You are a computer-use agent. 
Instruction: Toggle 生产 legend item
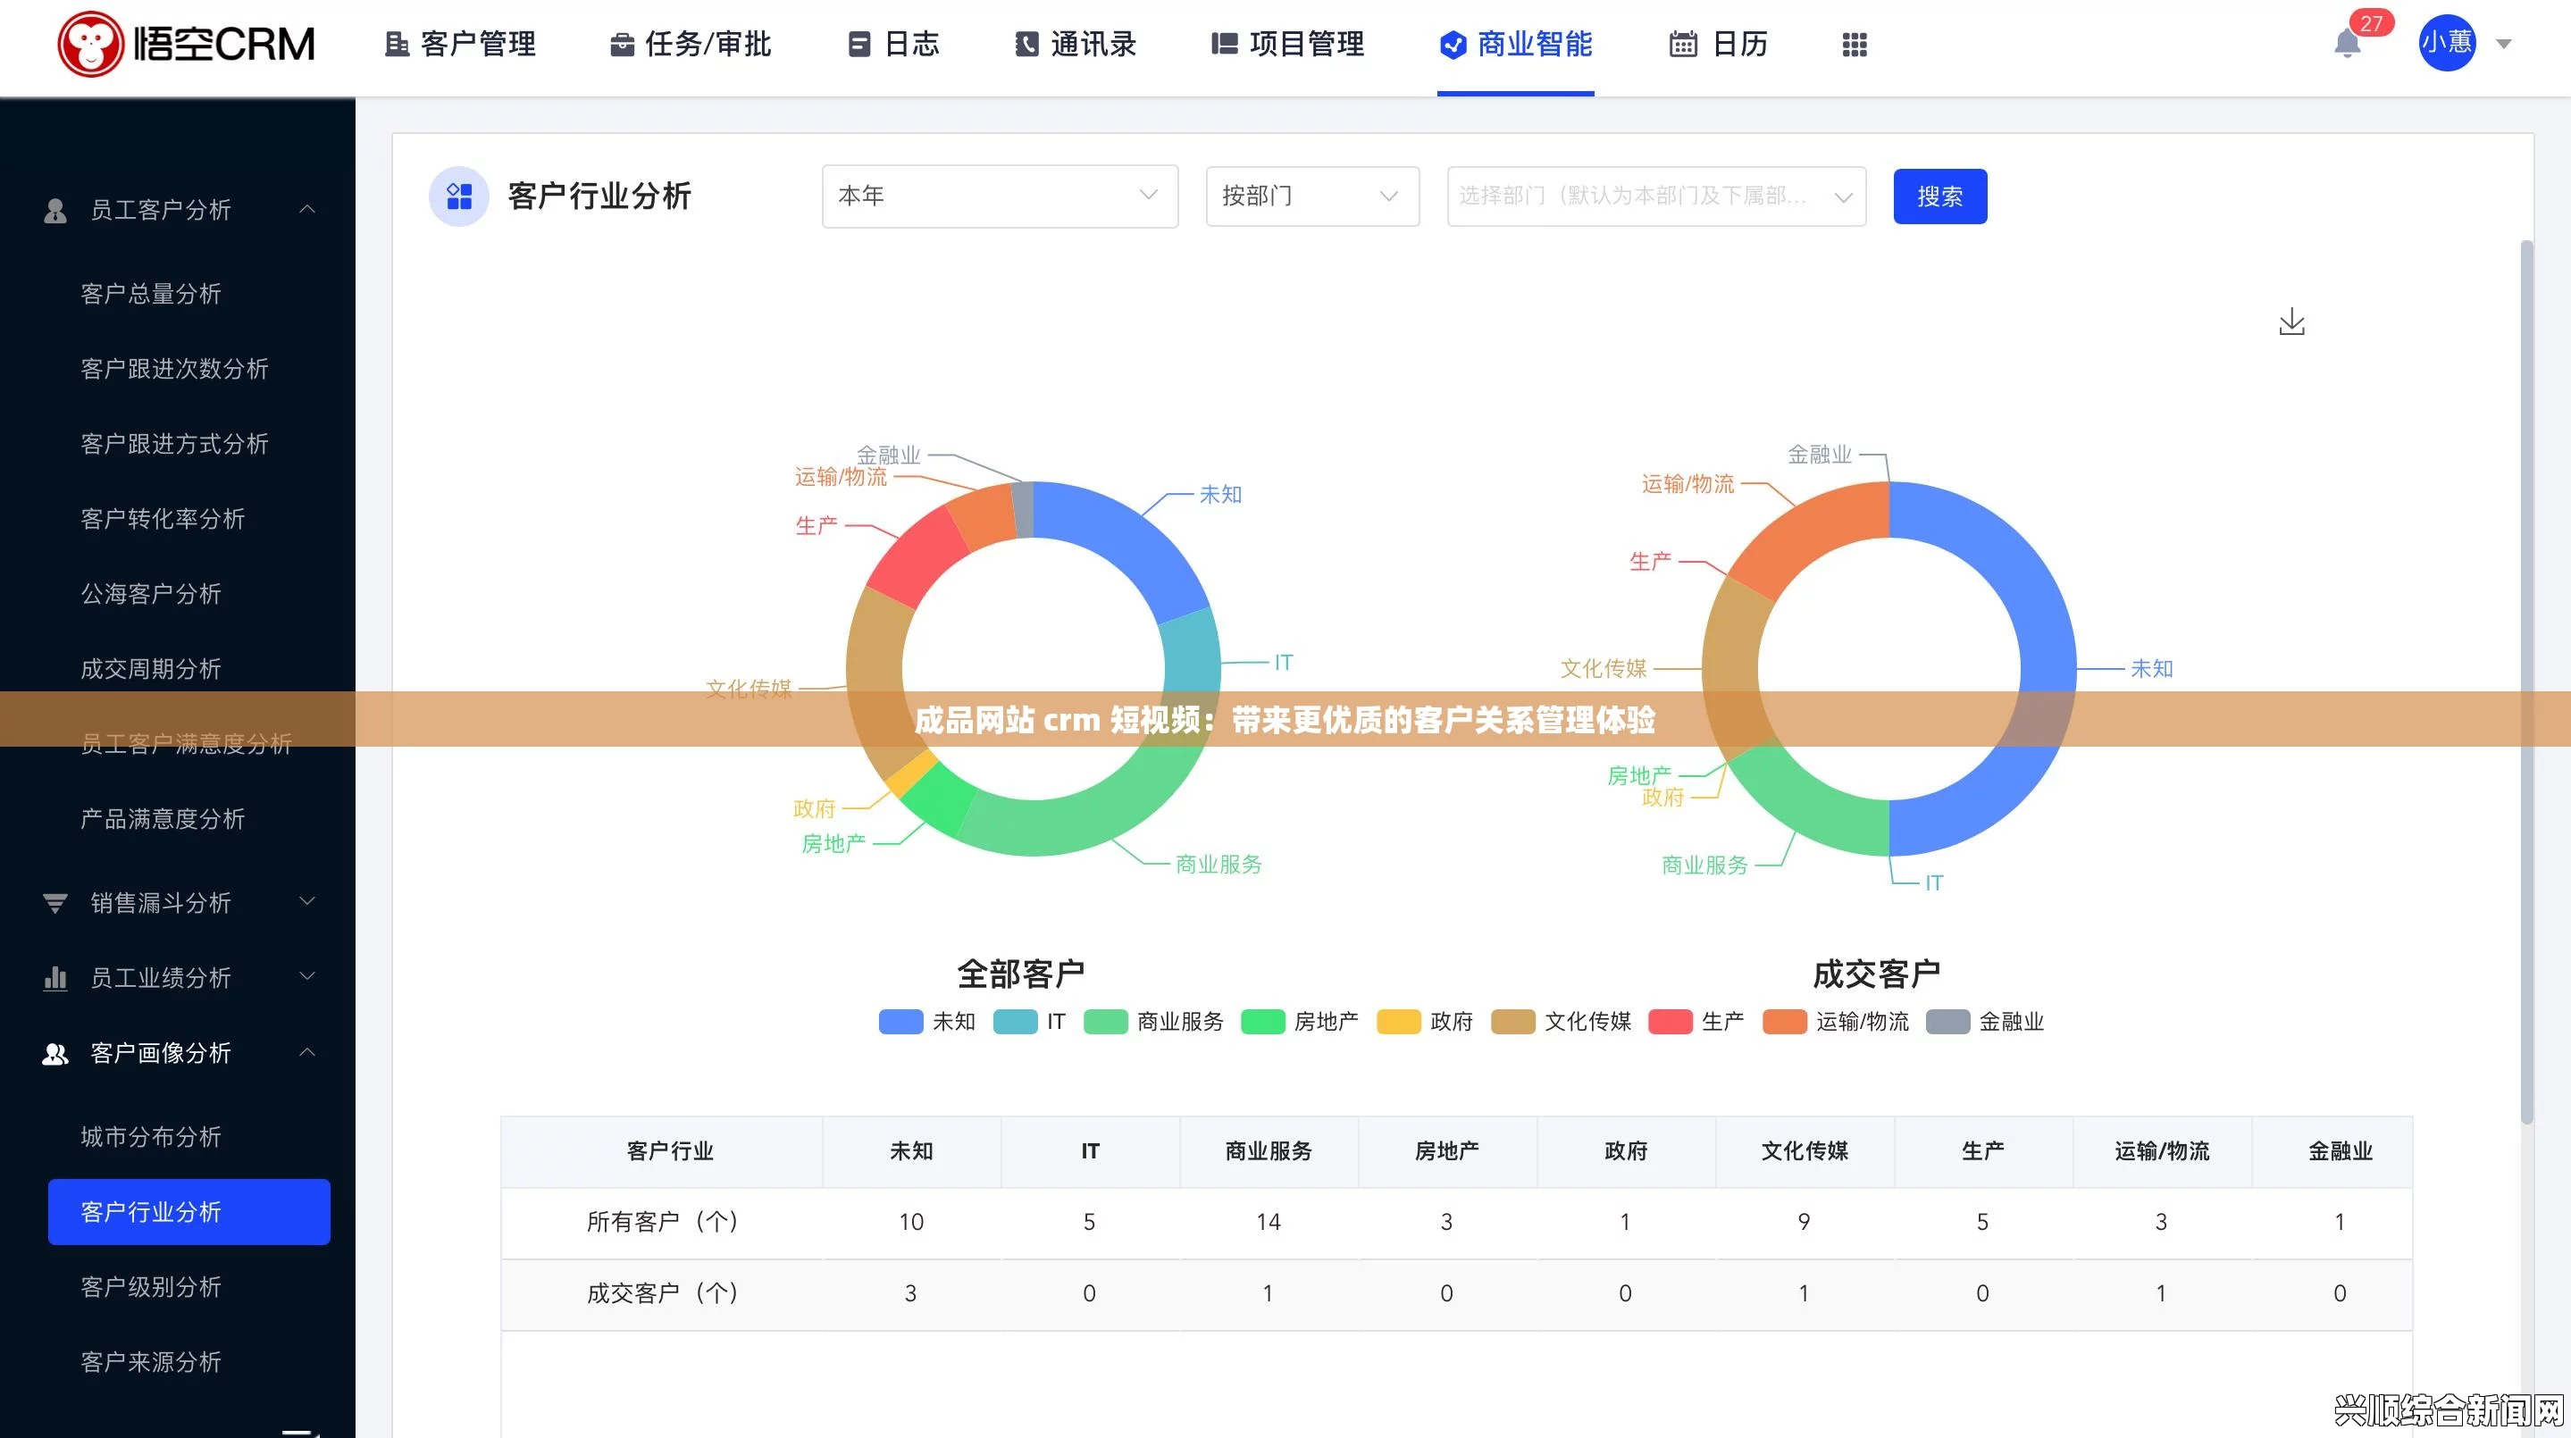coord(1696,1022)
